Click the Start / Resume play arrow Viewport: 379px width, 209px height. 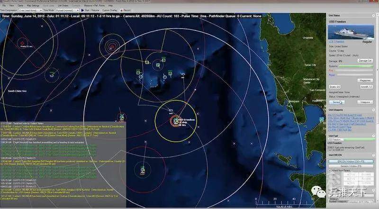coord(82,10)
